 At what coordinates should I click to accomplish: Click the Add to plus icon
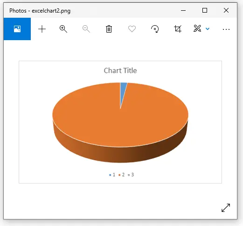tap(42, 29)
